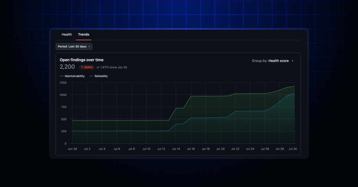Screen dimensions: 358x187
Task: Click the red 204% increase badge
Action: [87, 67]
